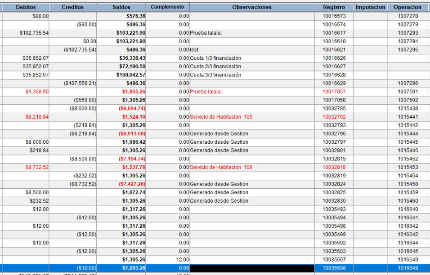430x275 pixels.
Task: Click the black Observaciones field in the highlighted row
Action: coord(252,268)
